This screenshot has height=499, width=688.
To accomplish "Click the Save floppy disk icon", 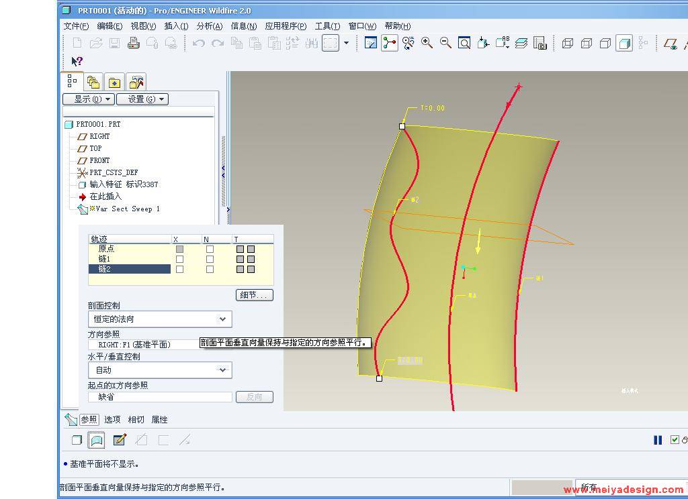I will coord(114,43).
